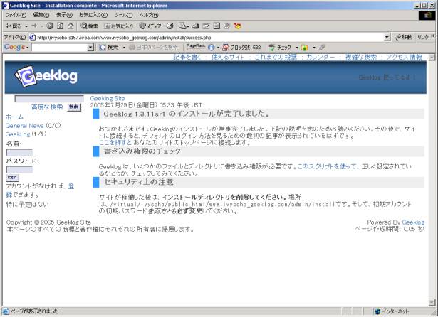Click the ホーム sidebar link

click(x=14, y=117)
